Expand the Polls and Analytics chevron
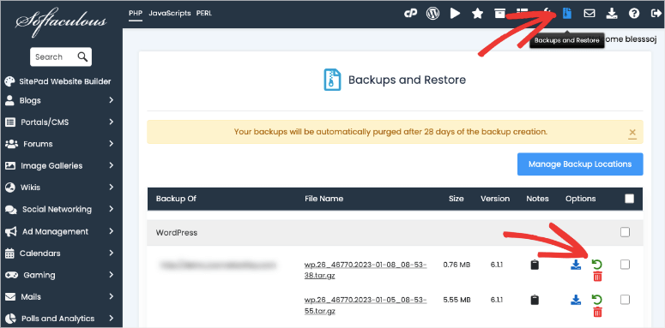Image resolution: width=665 pixels, height=328 pixels. 111,319
